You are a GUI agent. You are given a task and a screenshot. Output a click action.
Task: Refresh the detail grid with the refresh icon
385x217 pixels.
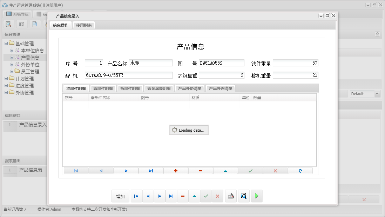(x=300, y=170)
